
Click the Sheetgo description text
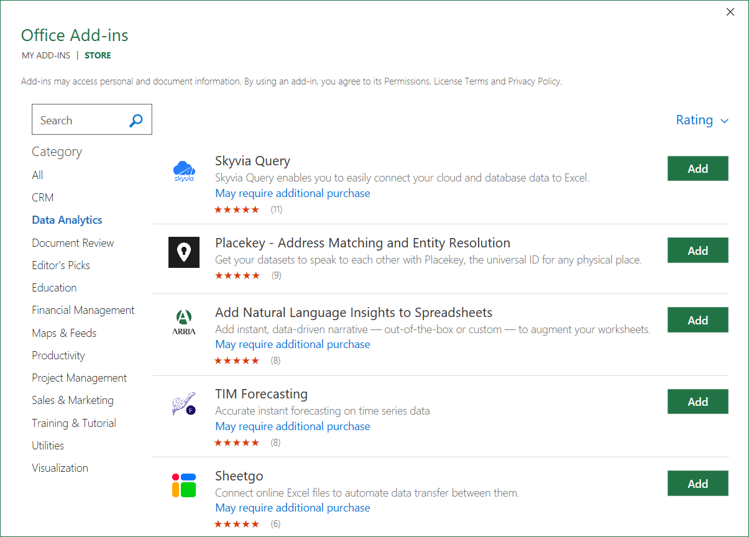point(367,493)
